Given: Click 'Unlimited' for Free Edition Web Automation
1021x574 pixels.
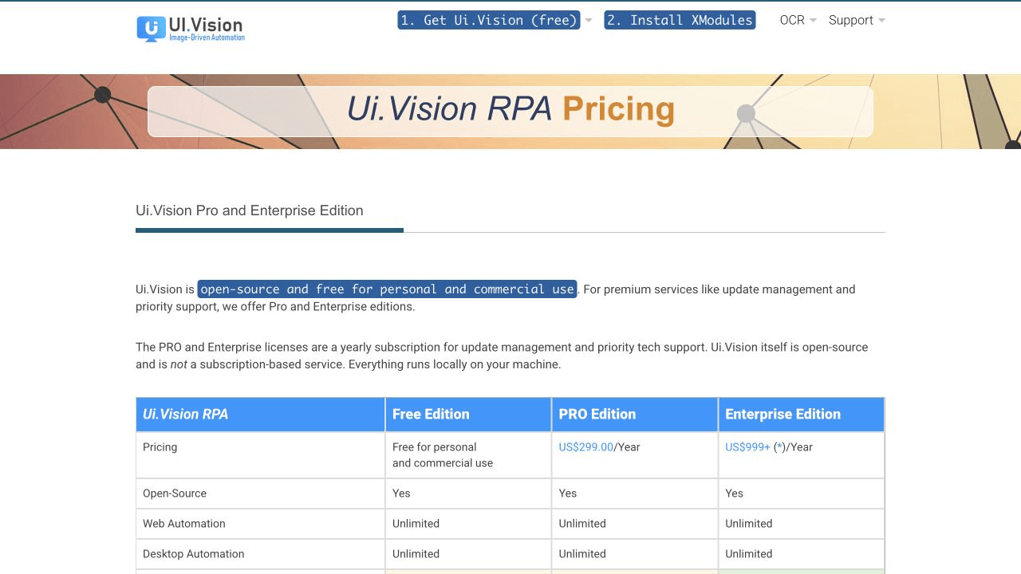Looking at the screenshot, I should [x=416, y=524].
